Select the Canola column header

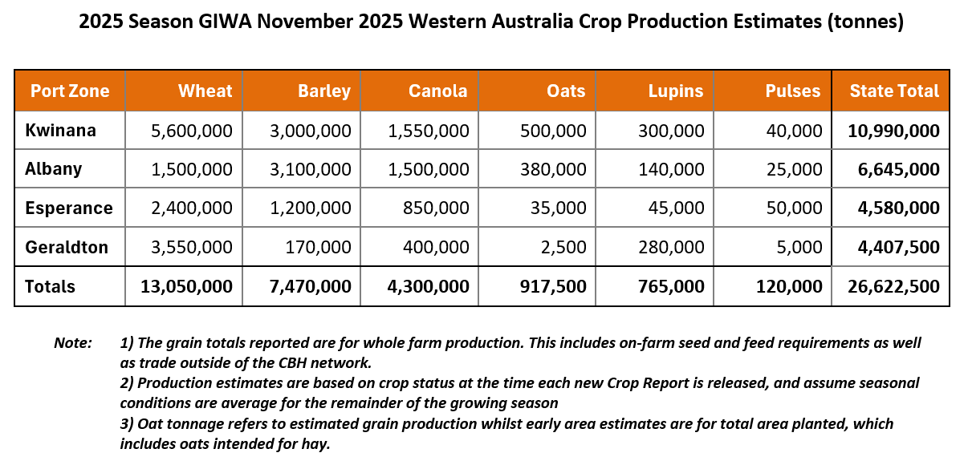437,91
